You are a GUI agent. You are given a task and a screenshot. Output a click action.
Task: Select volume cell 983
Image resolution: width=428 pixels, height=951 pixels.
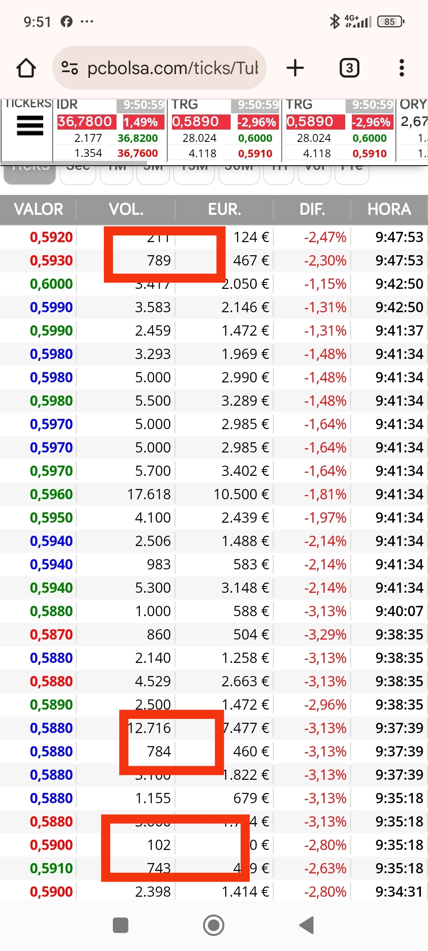coord(159,564)
